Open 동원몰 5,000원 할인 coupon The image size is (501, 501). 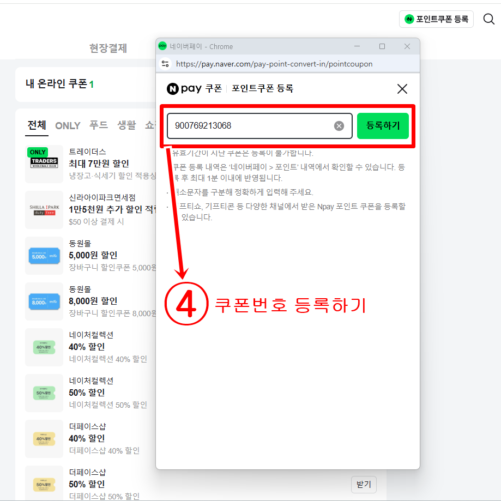(93, 255)
